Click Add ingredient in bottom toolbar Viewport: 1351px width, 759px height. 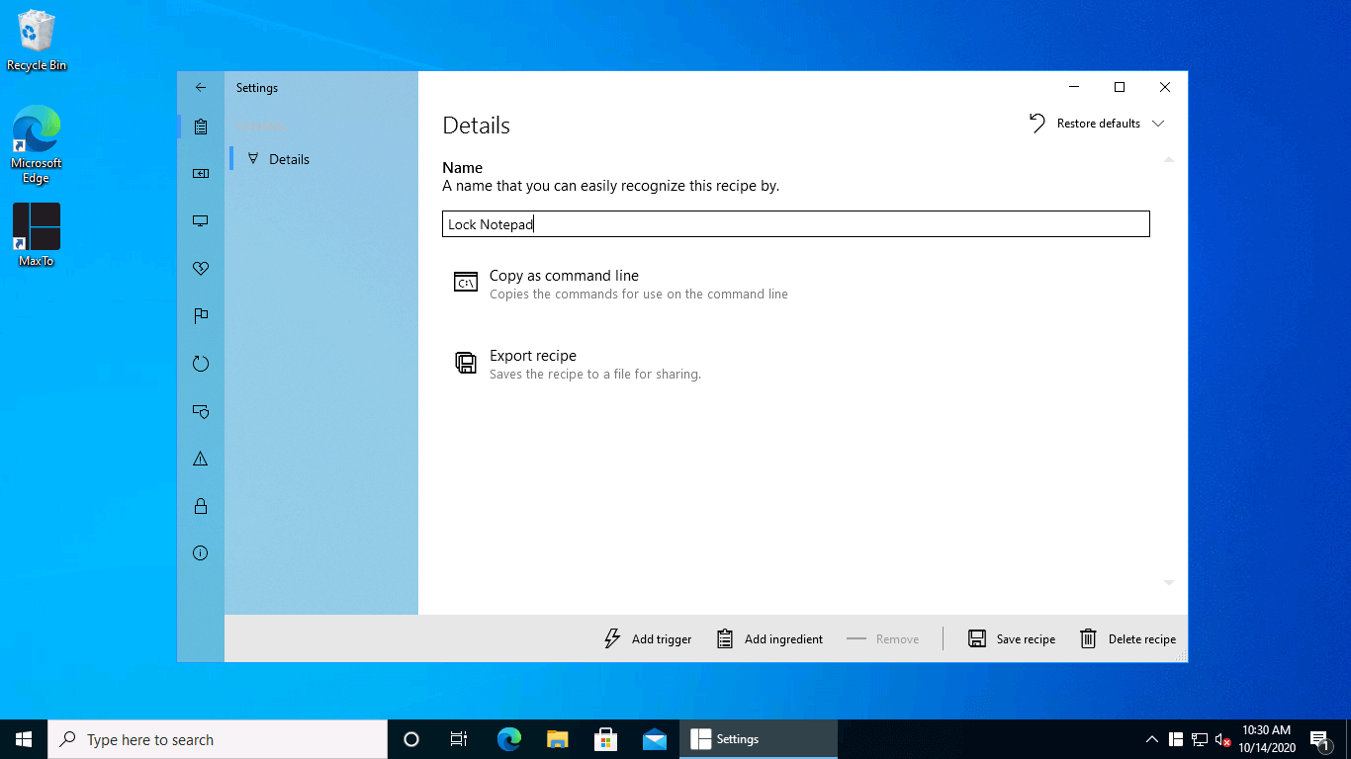tap(769, 639)
